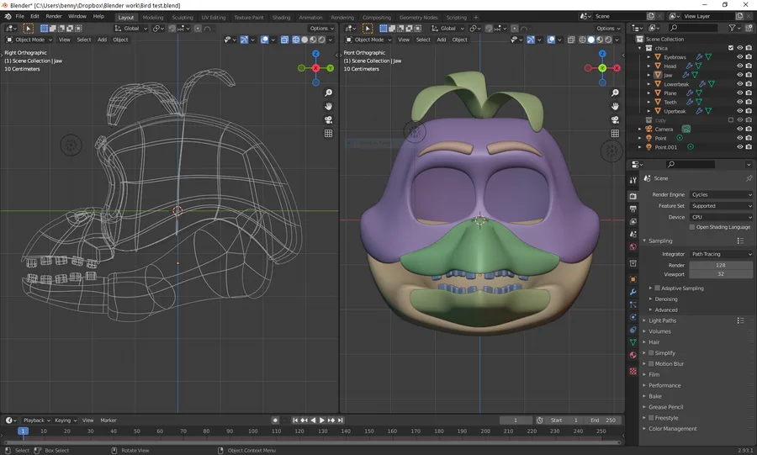
Task: Hide the Eyebrows object in the viewport
Action: [x=739, y=57]
